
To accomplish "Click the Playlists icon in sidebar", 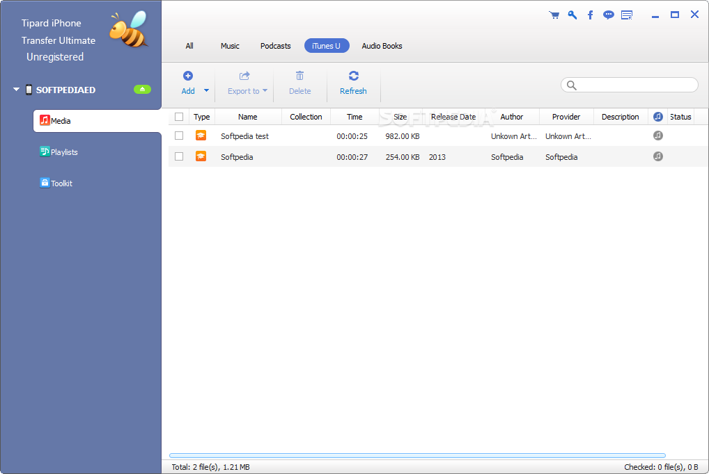I will tap(45, 152).
